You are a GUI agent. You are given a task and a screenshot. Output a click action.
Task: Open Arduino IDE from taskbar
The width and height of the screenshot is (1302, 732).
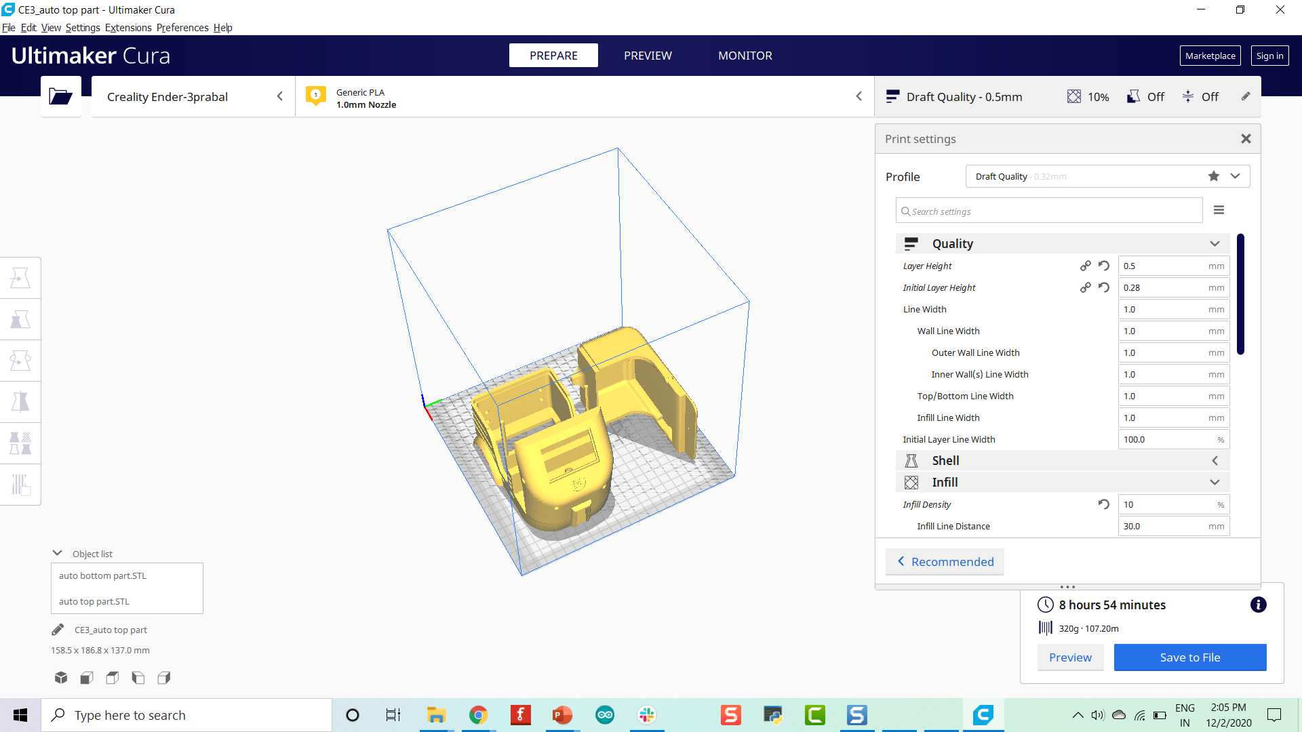604,715
